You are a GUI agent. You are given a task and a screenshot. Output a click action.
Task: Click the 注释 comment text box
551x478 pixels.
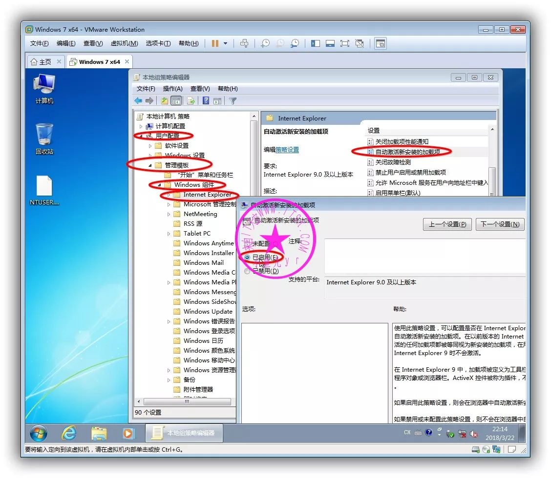(424, 256)
